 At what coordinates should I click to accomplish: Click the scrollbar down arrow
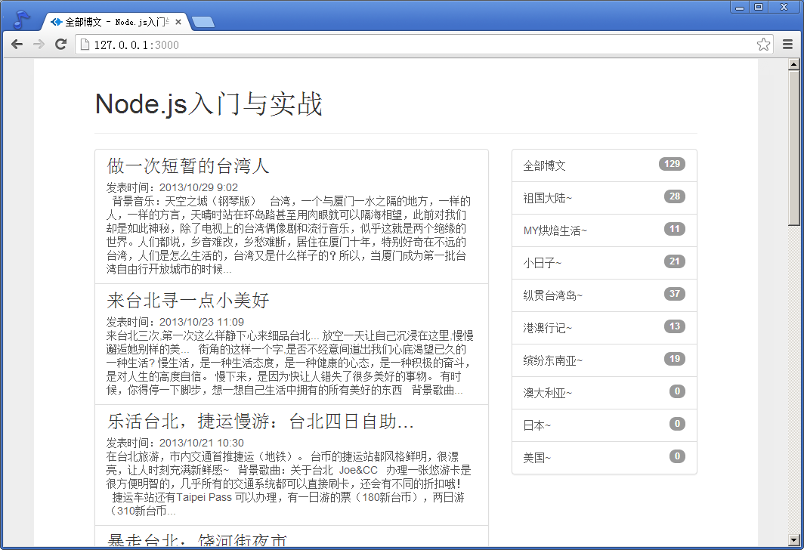click(793, 540)
